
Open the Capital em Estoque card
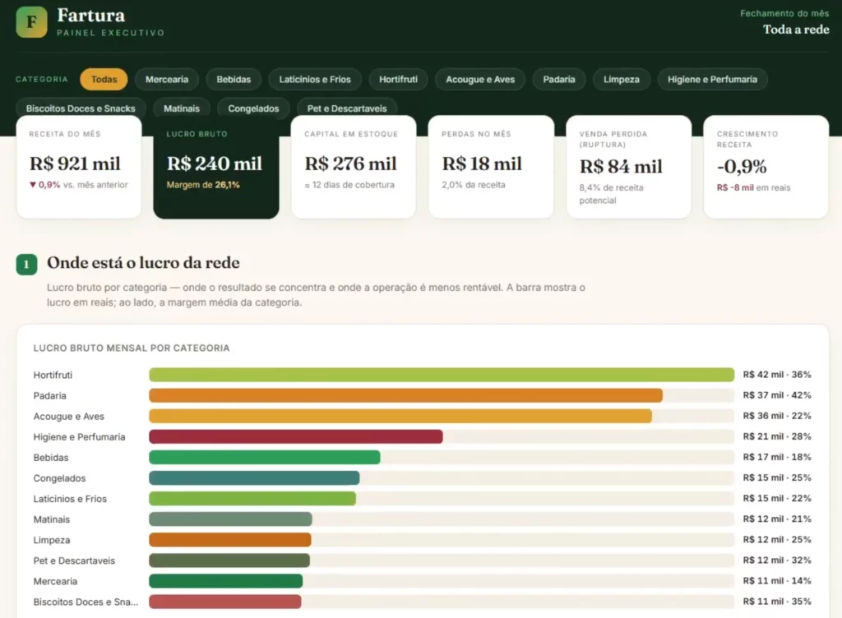354,167
